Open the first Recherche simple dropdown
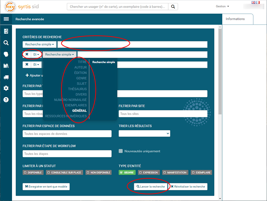Screen dimensions: 267x201 (39, 44)
